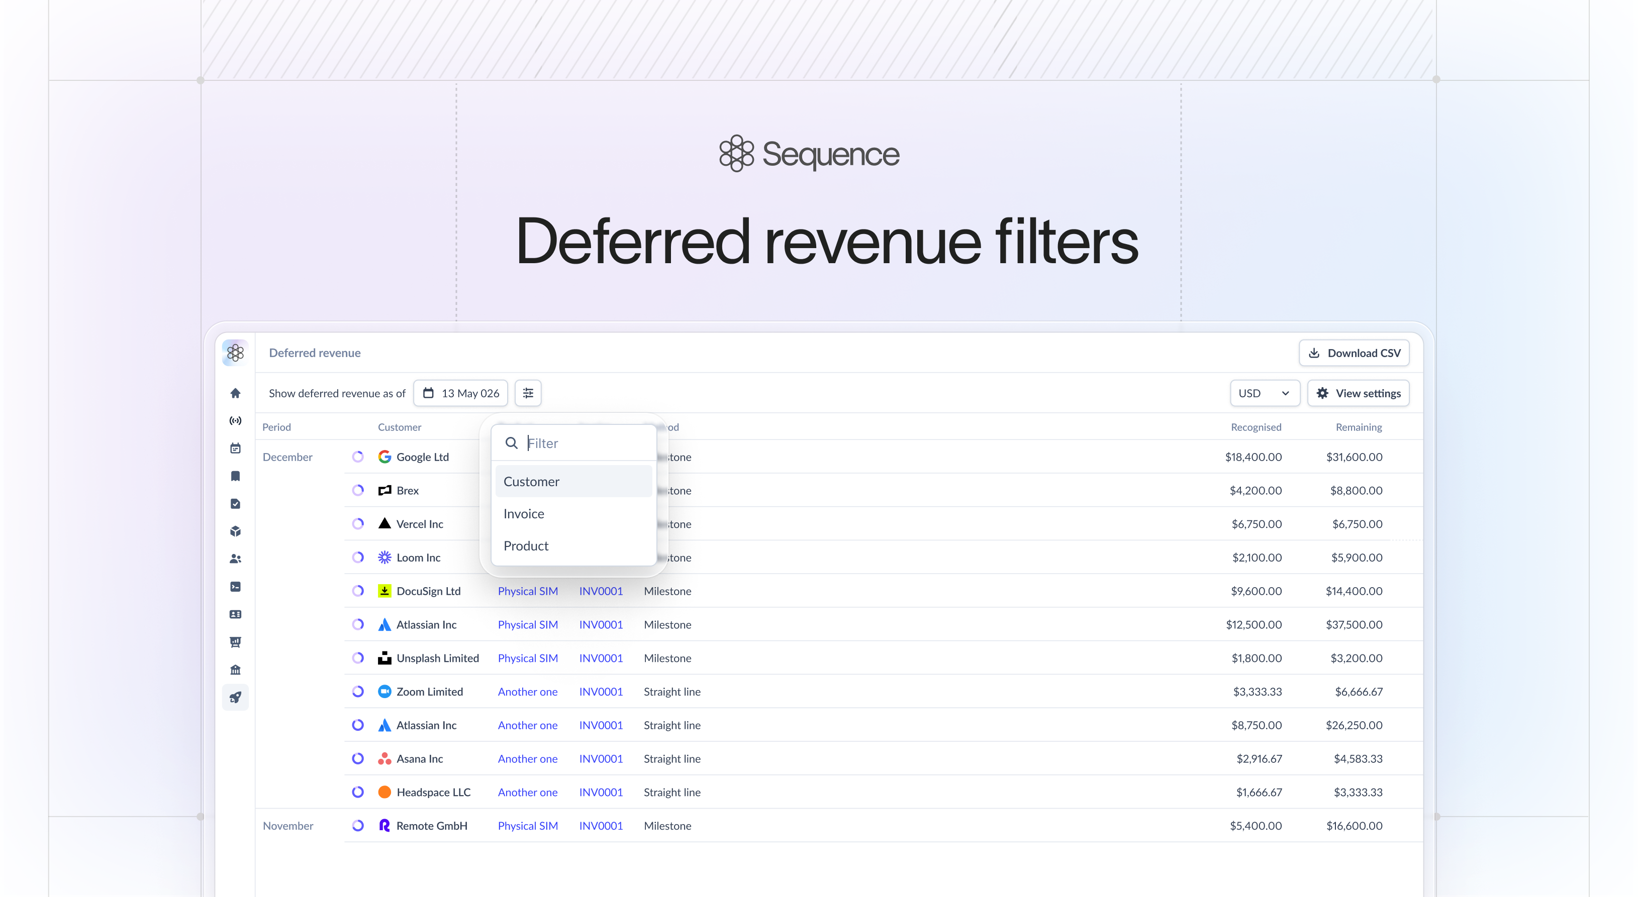1638x897 pixels.
Task: Click Download CSV button
Action: 1355,353
